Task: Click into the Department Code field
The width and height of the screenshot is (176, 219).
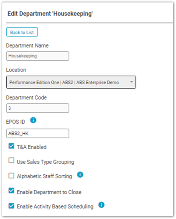Action: [37, 108]
